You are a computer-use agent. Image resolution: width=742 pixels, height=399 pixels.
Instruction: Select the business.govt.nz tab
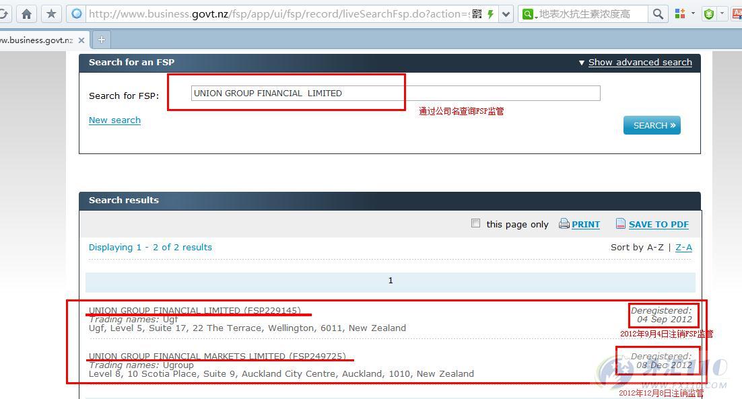(x=36, y=40)
